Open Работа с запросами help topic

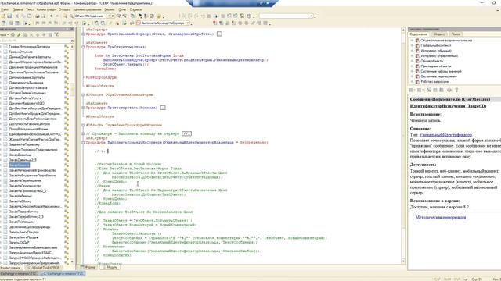click(x=435, y=81)
